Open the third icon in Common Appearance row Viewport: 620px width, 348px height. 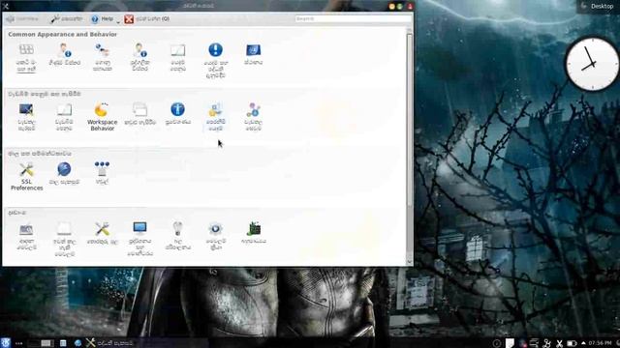tap(102, 58)
